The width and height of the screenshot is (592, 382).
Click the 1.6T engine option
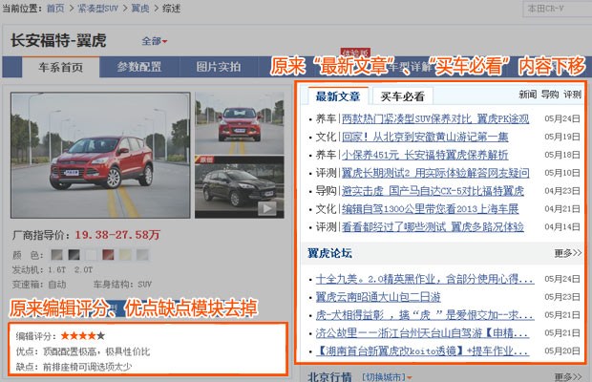click(56, 270)
